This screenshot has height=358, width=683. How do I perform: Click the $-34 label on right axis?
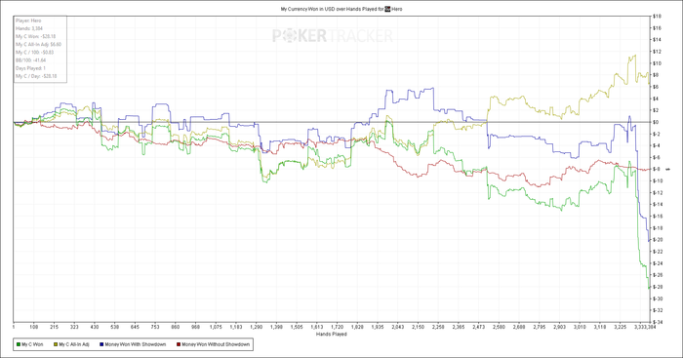tap(657, 322)
